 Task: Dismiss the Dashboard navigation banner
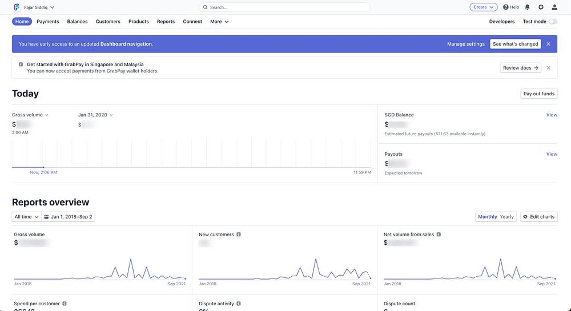(549, 44)
